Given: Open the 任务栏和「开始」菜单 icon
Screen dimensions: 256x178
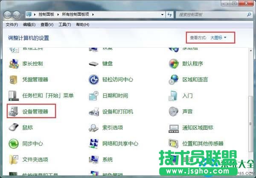Looking at the screenshot, I should (x=13, y=96).
